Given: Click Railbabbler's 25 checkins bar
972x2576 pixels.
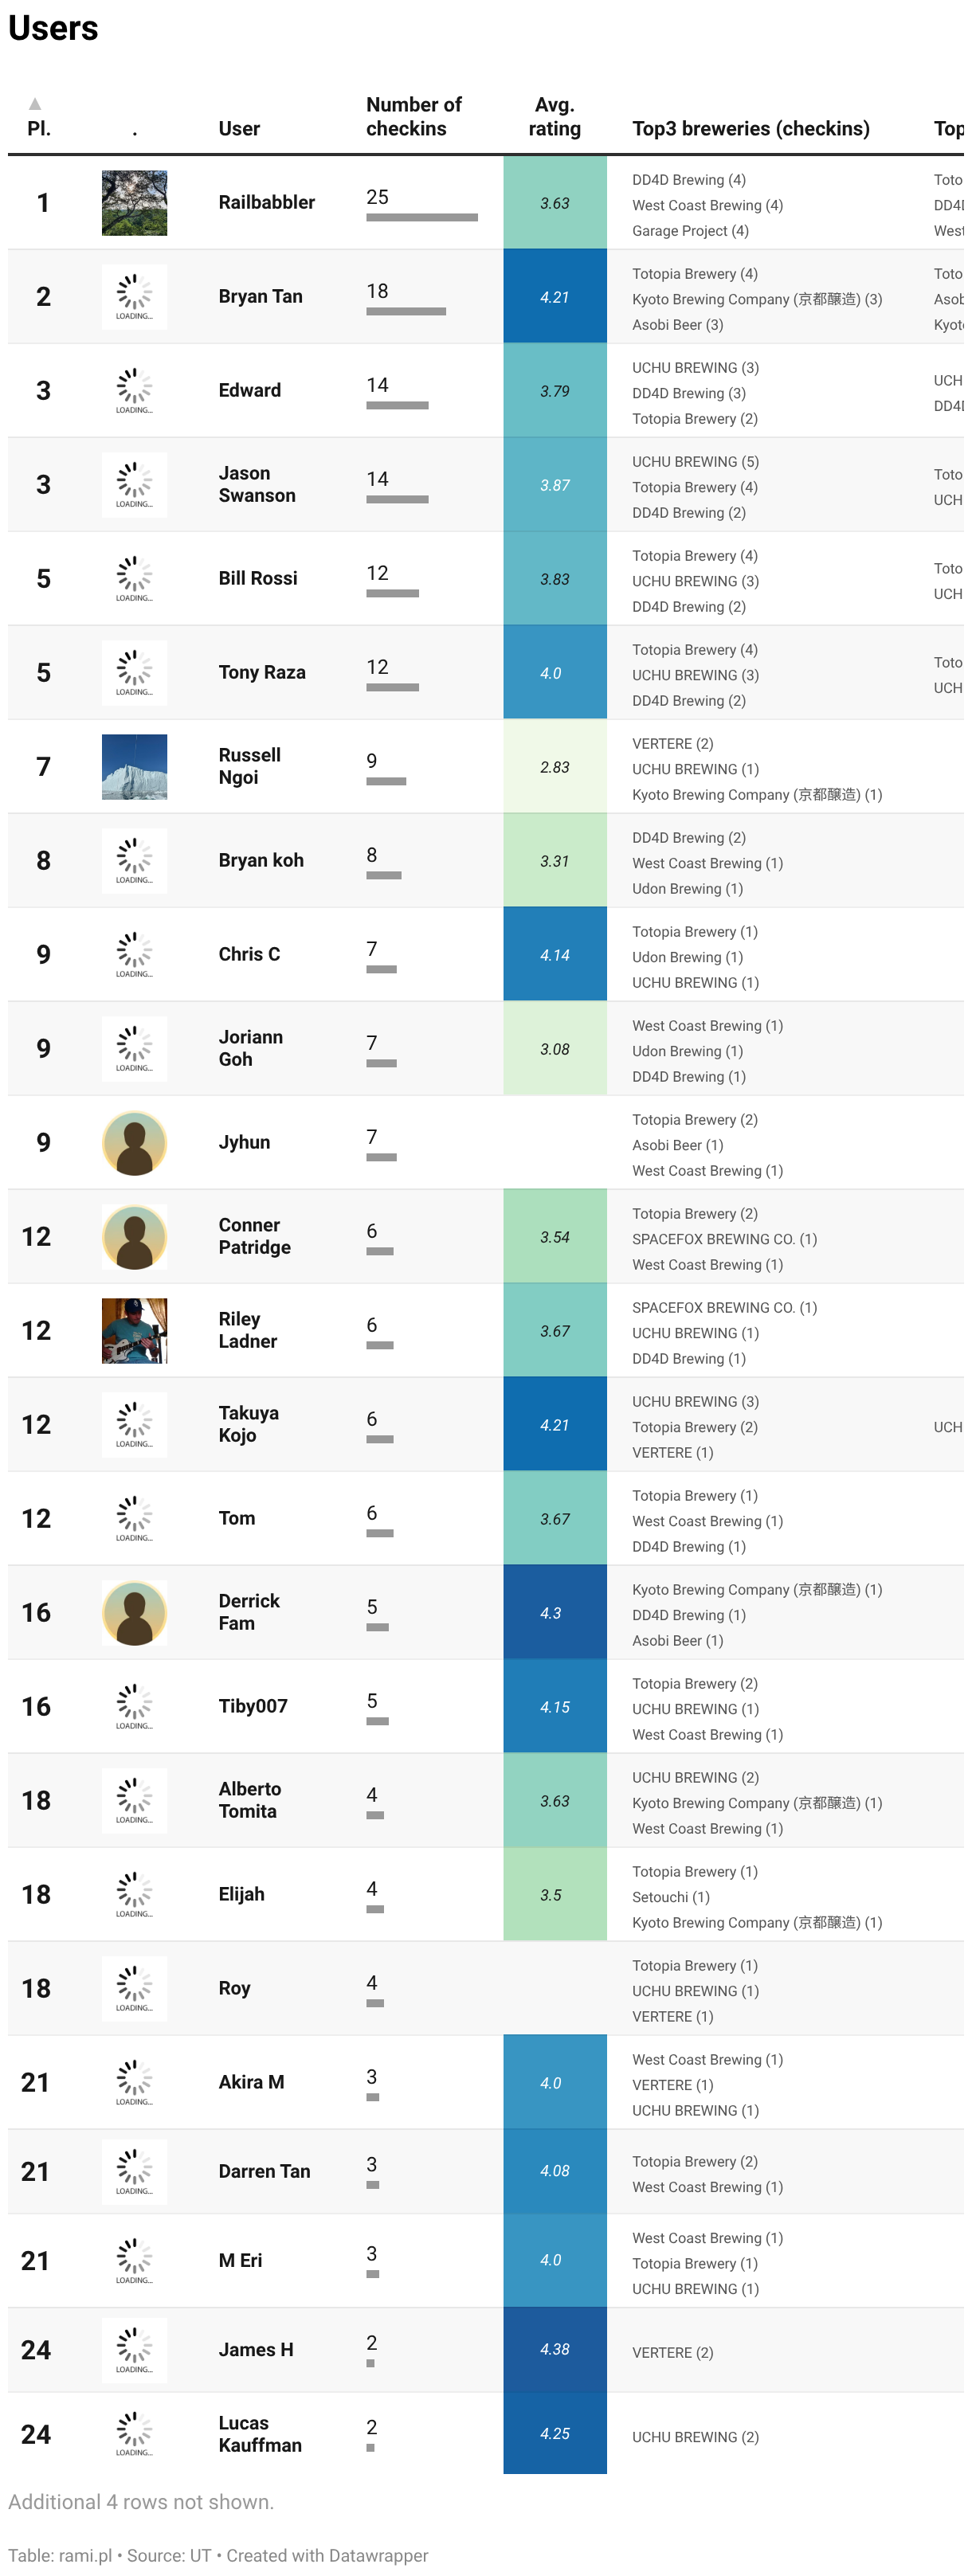Looking at the screenshot, I should click(422, 217).
